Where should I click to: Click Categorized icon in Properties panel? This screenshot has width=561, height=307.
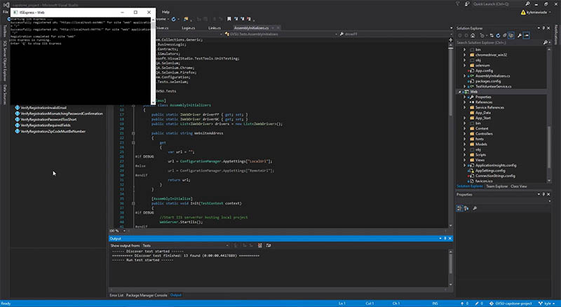click(x=460, y=208)
